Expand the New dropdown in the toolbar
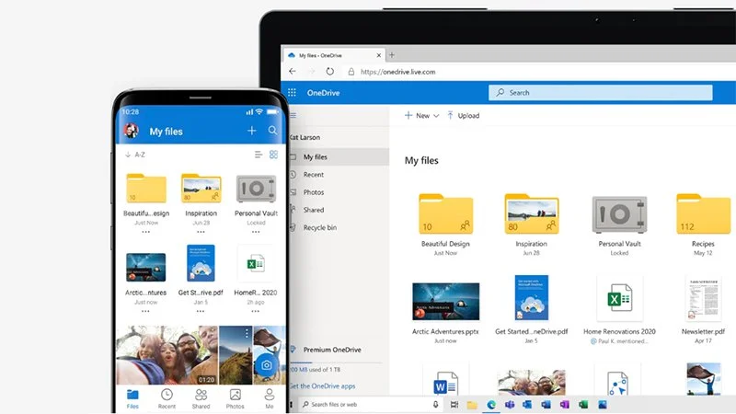This screenshot has width=736, height=414. [421, 116]
